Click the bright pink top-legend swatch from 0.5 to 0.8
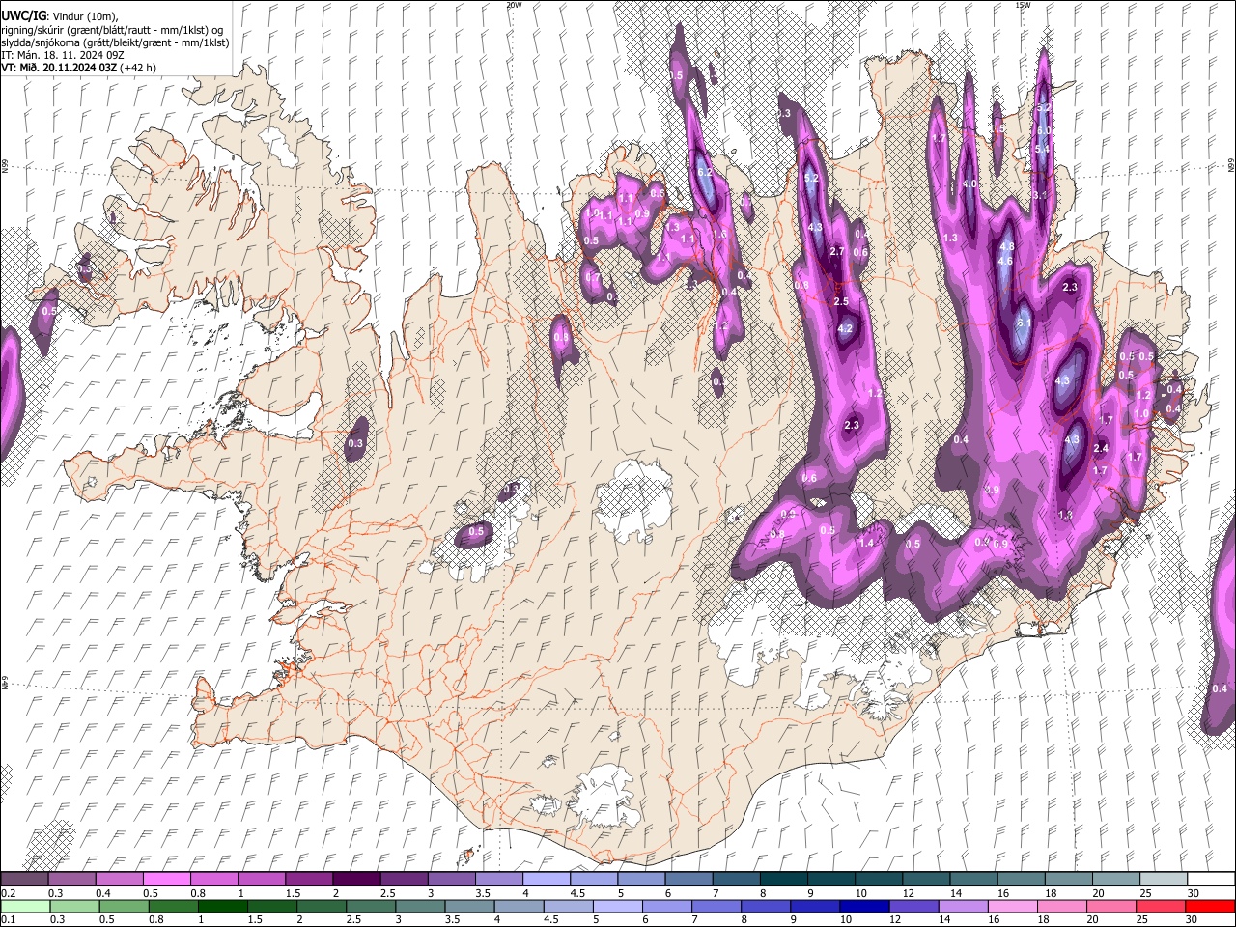Viewport: 1236px width, 927px height. click(166, 879)
